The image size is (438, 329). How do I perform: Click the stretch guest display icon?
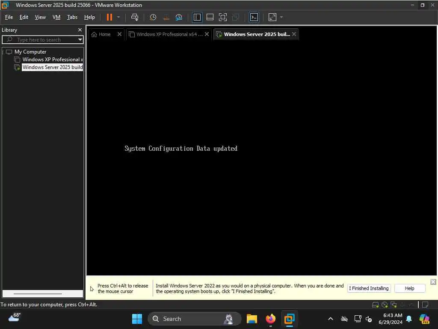coord(272,17)
